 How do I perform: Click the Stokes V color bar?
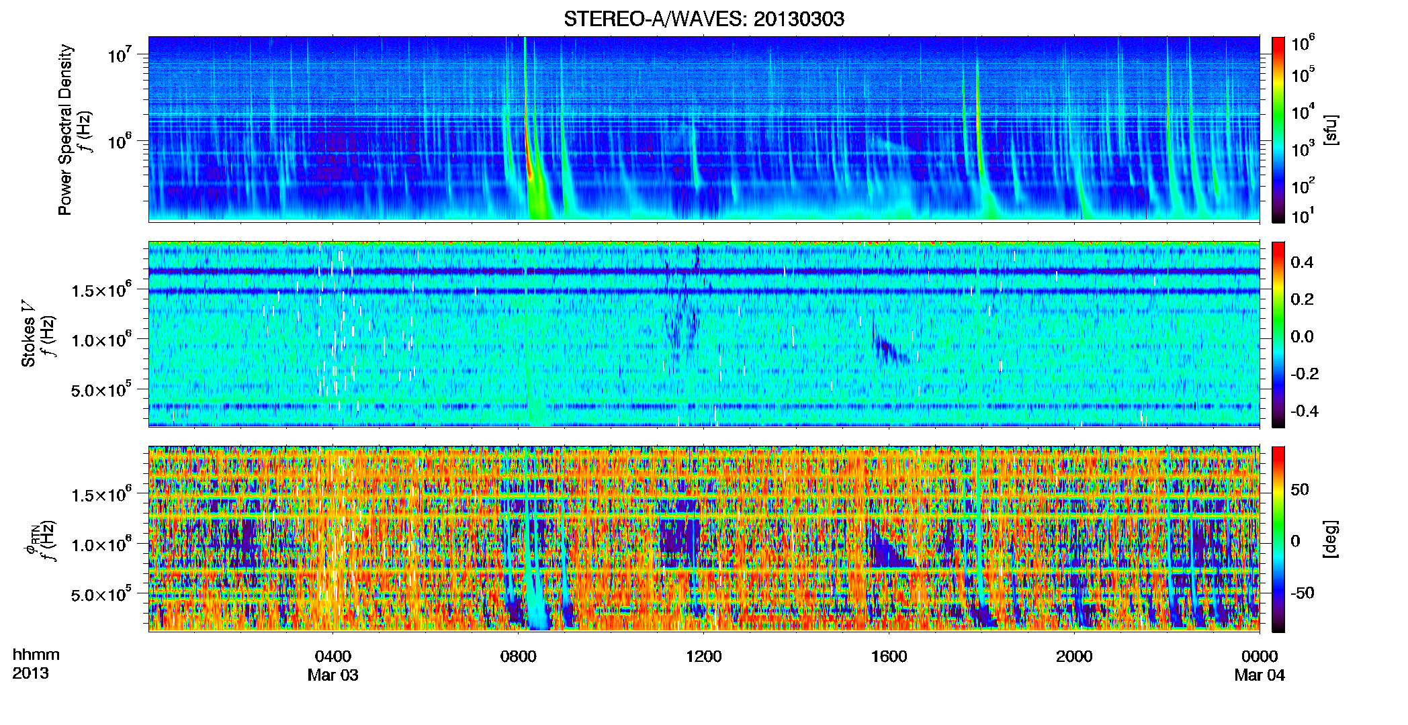(1278, 334)
